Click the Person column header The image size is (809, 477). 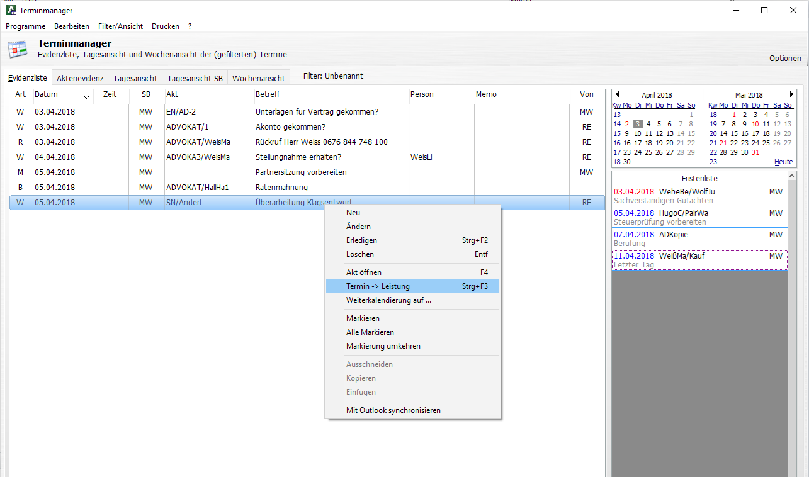(x=441, y=94)
